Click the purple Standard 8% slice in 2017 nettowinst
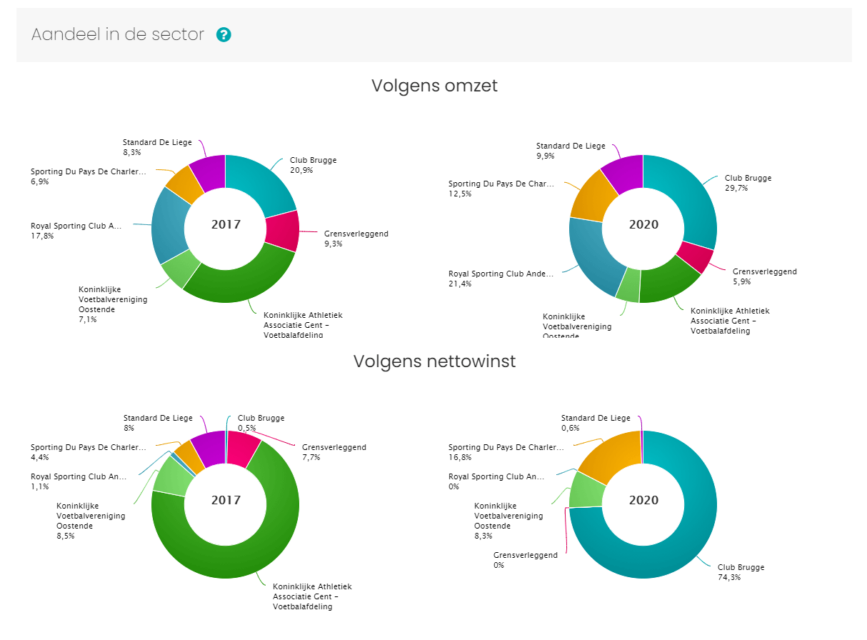 (x=209, y=448)
